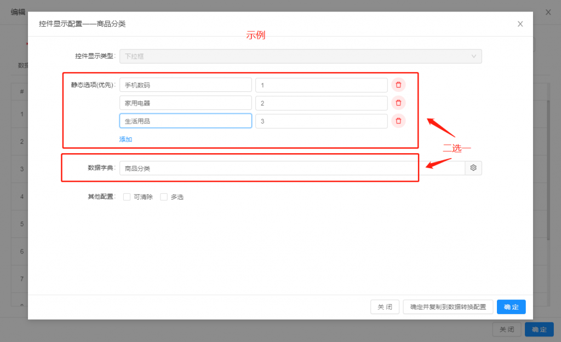The width and height of the screenshot is (561, 342).
Task: Enable the 可清除 checkbox
Action: point(127,197)
